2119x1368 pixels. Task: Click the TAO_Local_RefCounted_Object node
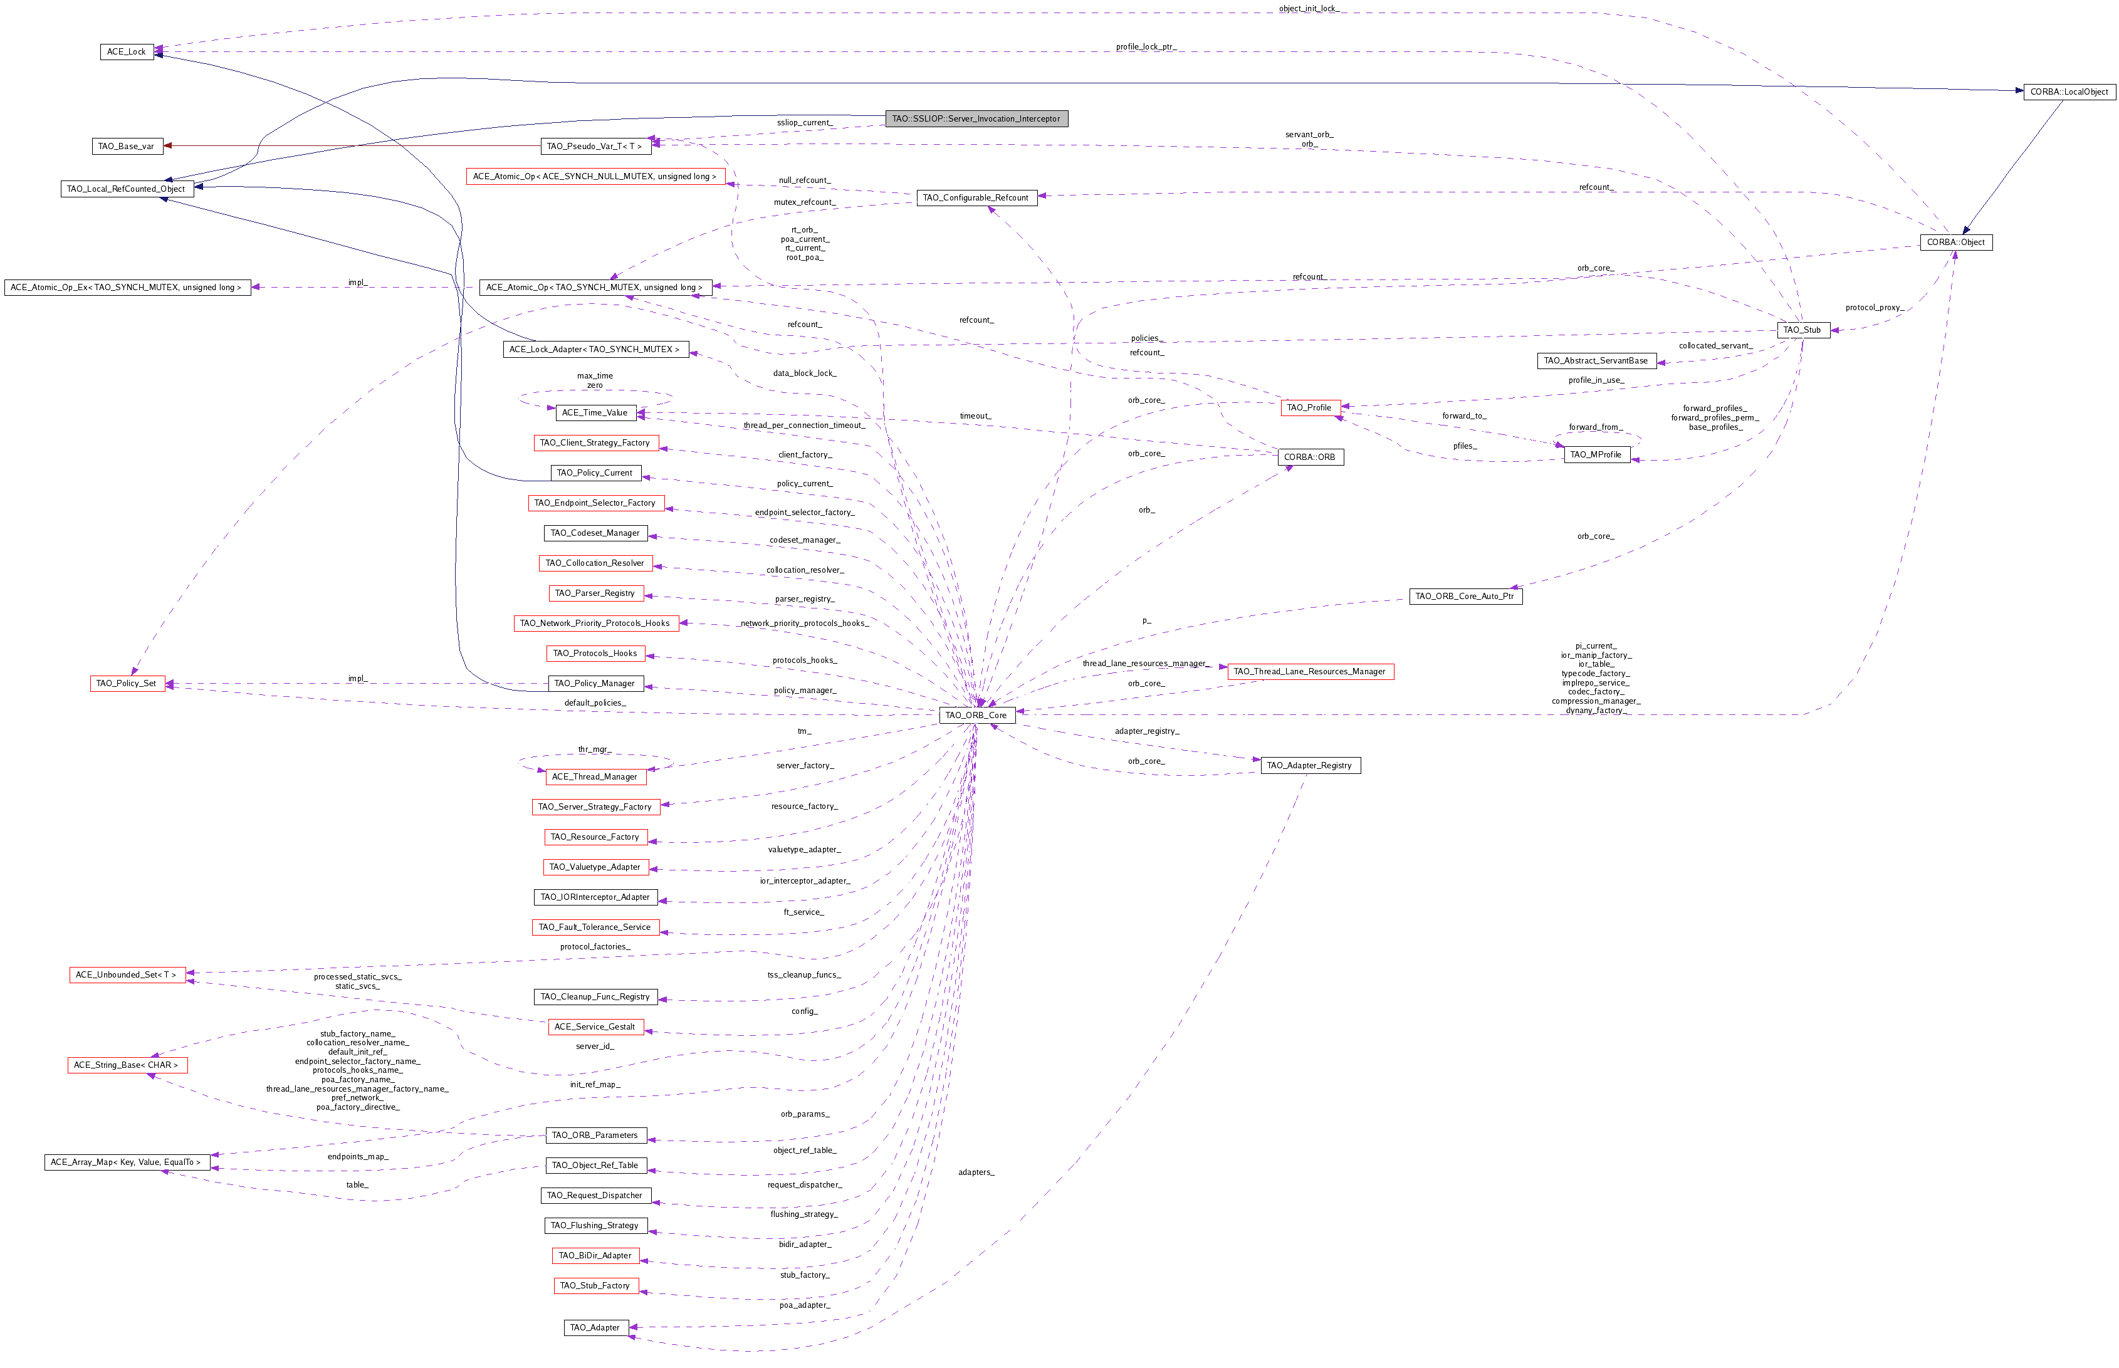(x=126, y=189)
